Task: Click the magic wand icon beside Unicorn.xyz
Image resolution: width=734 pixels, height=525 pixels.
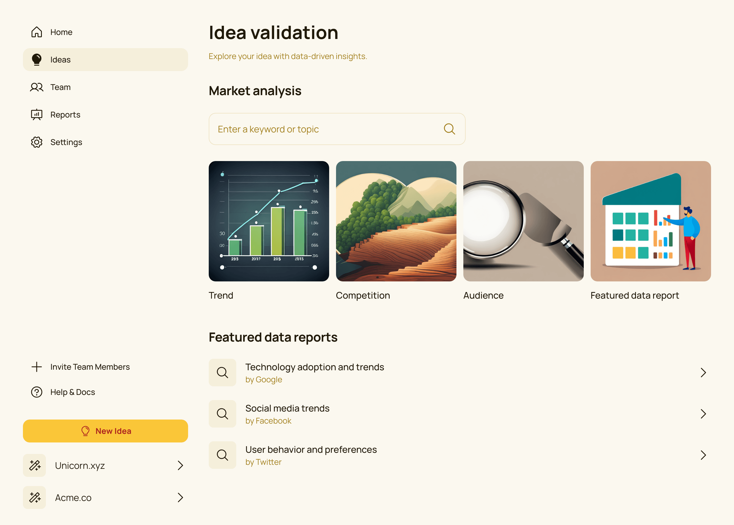Action: [x=35, y=465]
